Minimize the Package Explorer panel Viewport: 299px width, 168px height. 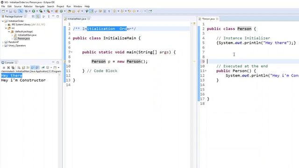coord(53,16)
